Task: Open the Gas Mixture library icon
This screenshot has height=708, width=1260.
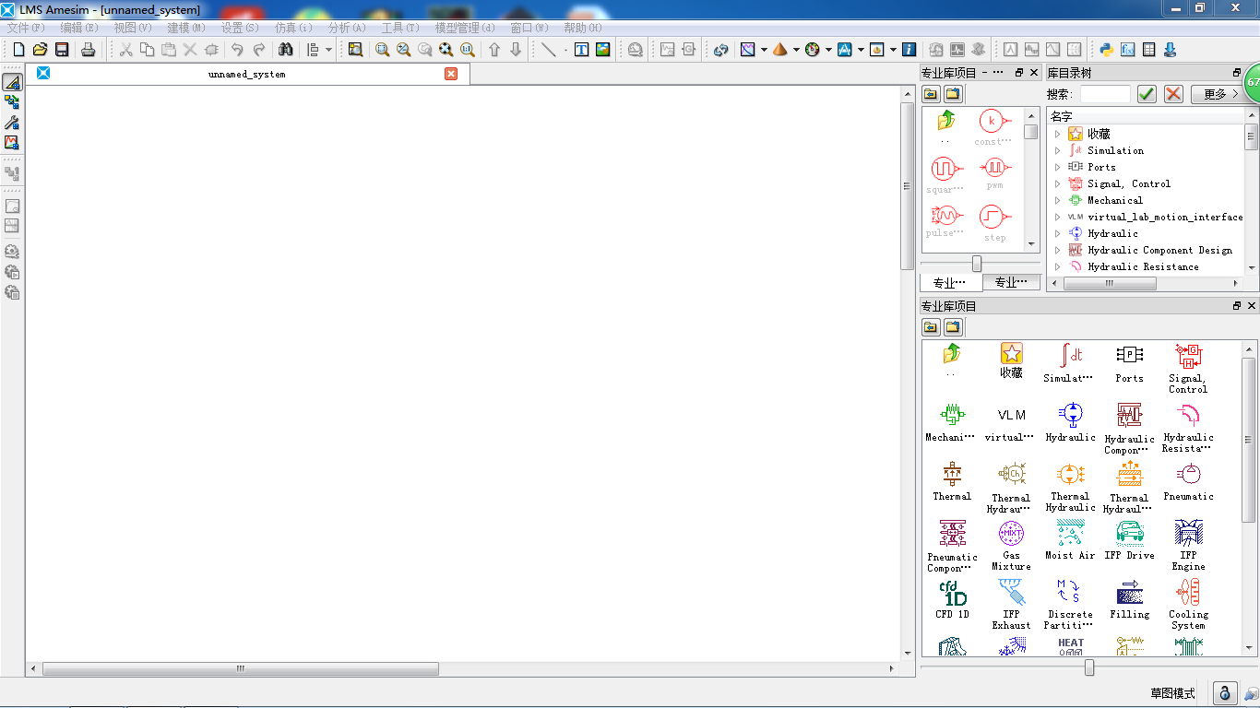Action: coord(1011,534)
